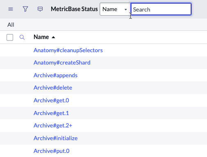Open Archive#initialize record
Screen dimensions: 207x157
(55, 138)
